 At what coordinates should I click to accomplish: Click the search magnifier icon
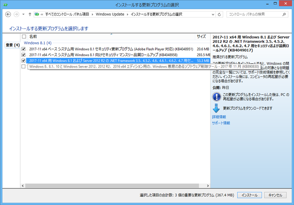(x=284, y=14)
